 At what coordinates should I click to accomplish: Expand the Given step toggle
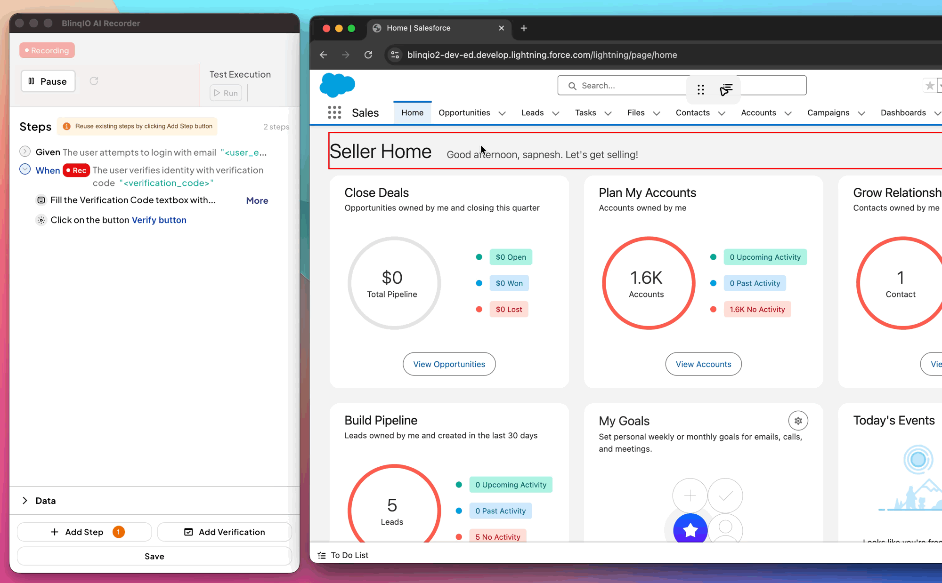coord(25,152)
